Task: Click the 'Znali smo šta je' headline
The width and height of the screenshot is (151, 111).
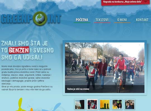Action: click(x=24, y=43)
